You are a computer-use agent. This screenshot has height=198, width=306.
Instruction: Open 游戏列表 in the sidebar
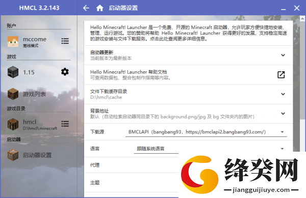34,94
